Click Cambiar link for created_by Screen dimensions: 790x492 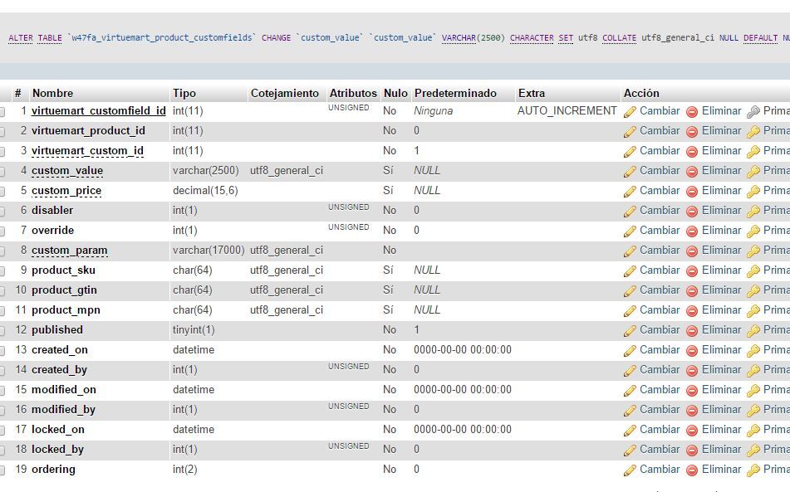click(x=660, y=369)
